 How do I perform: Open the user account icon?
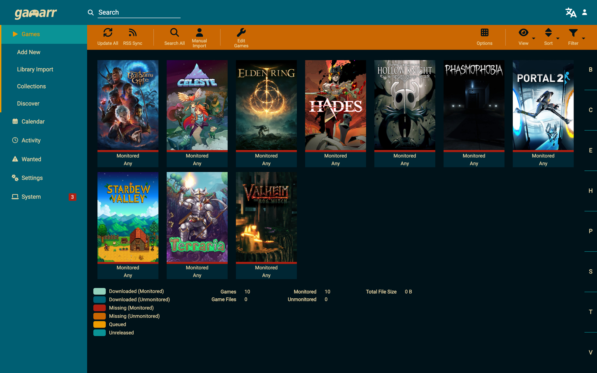(585, 12)
